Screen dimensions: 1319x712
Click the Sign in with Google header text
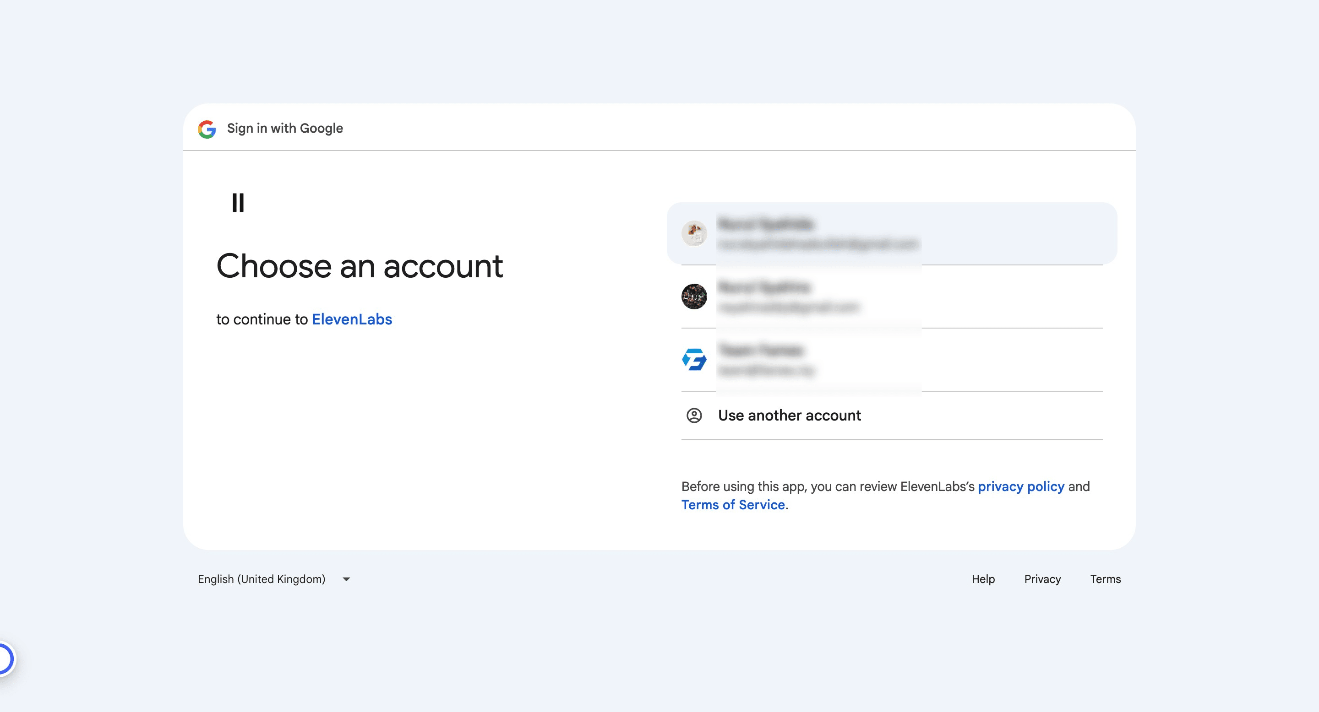pyautogui.click(x=285, y=129)
